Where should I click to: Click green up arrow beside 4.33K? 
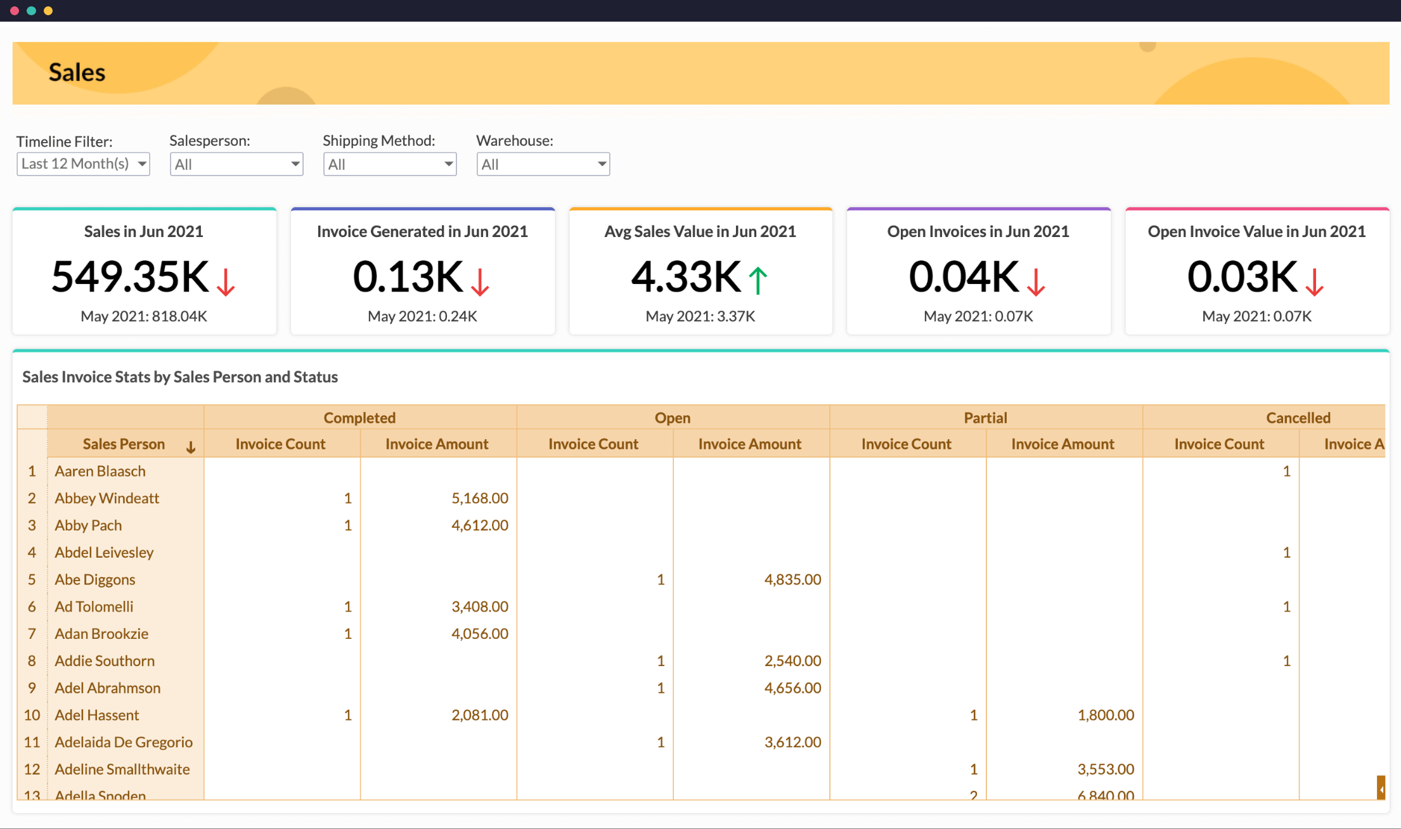(x=758, y=280)
